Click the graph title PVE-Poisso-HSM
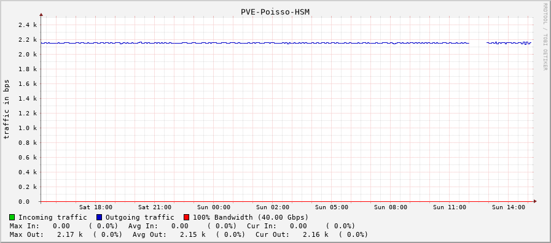The image size is (551, 243). click(275, 12)
